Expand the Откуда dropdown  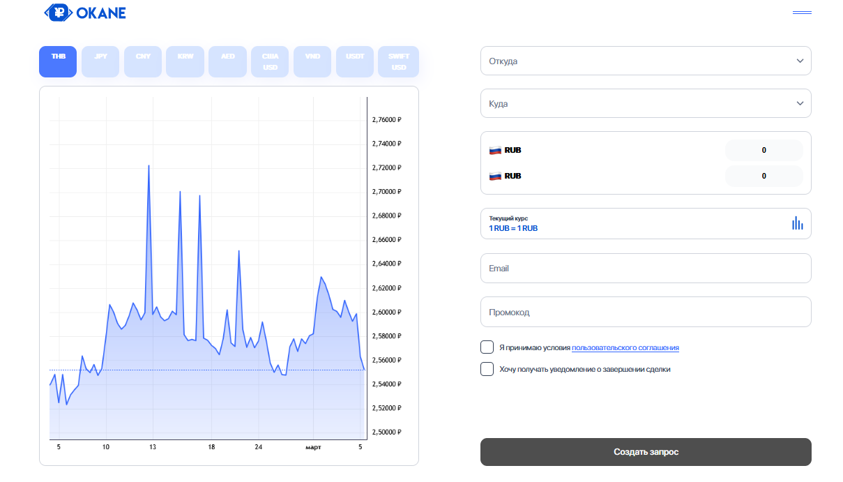[645, 61]
